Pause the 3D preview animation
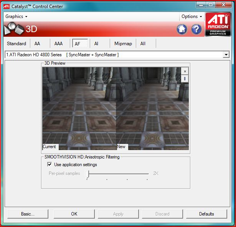 point(185,78)
